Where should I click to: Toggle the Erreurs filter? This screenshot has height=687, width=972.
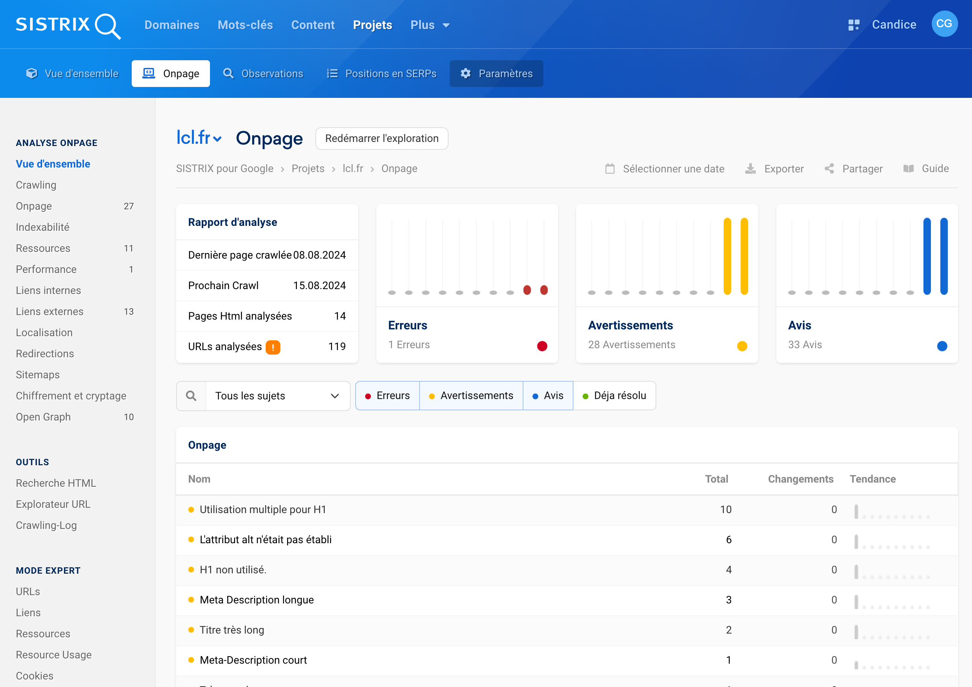pos(387,396)
